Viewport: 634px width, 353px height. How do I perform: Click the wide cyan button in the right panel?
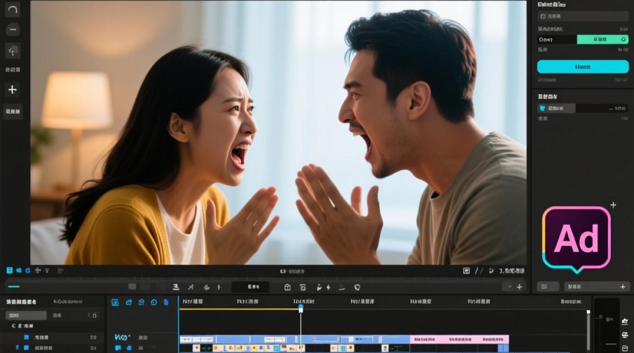pyautogui.click(x=583, y=67)
